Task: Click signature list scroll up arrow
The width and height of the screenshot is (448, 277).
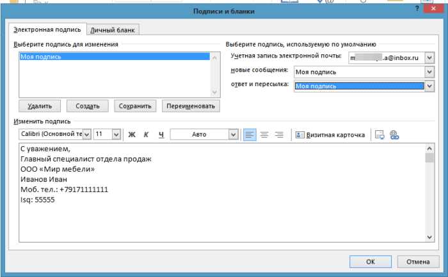Action: [215, 58]
